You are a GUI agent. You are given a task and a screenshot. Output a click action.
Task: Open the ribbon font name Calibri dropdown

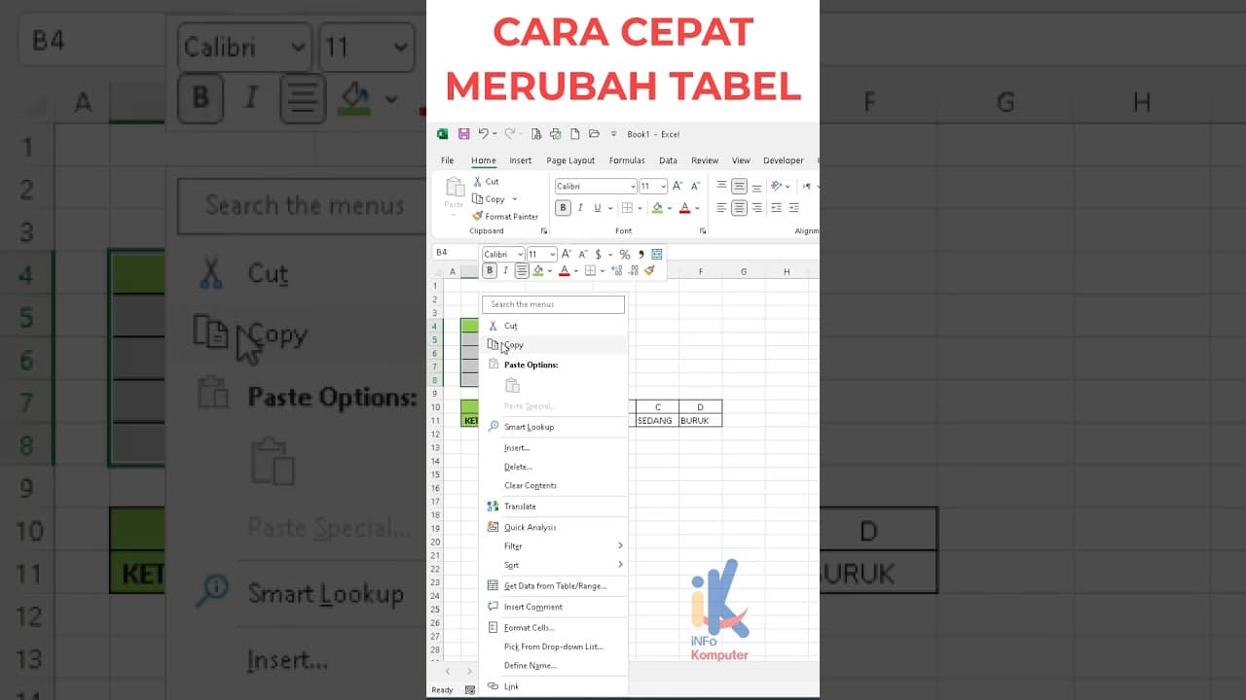click(x=633, y=187)
